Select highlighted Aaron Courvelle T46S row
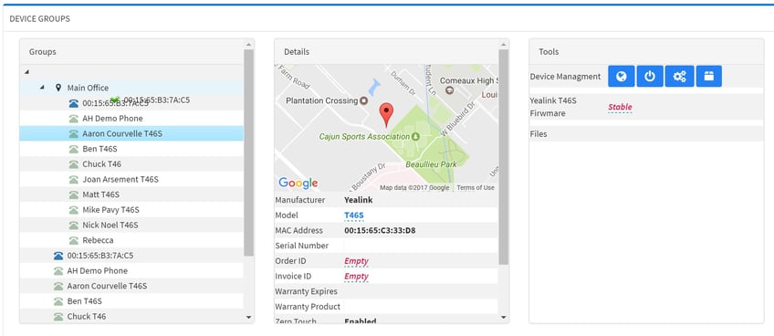774x336 pixels. (x=131, y=133)
